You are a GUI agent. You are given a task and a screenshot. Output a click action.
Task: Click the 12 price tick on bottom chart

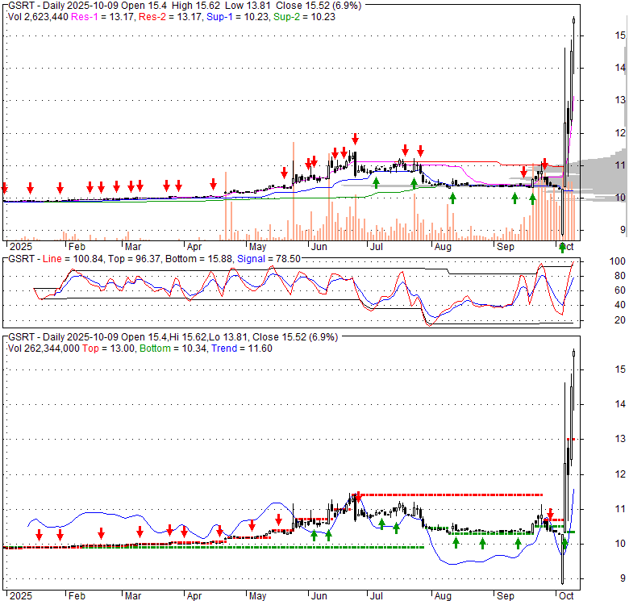click(620, 474)
